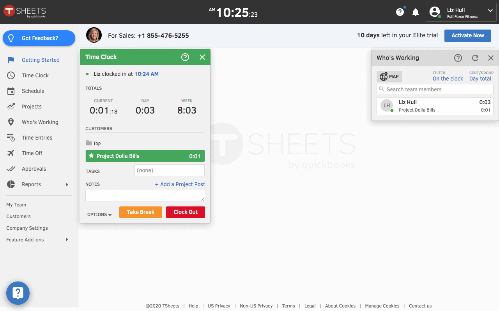Open the Manage Cookies footer link

(382, 306)
